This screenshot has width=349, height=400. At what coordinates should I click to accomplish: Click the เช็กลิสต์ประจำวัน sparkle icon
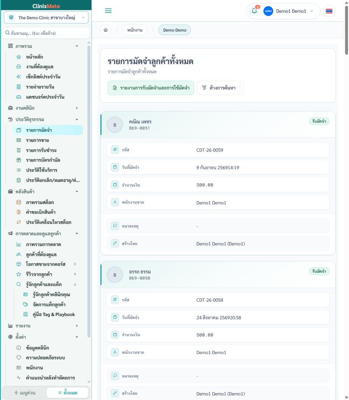[x=19, y=77]
